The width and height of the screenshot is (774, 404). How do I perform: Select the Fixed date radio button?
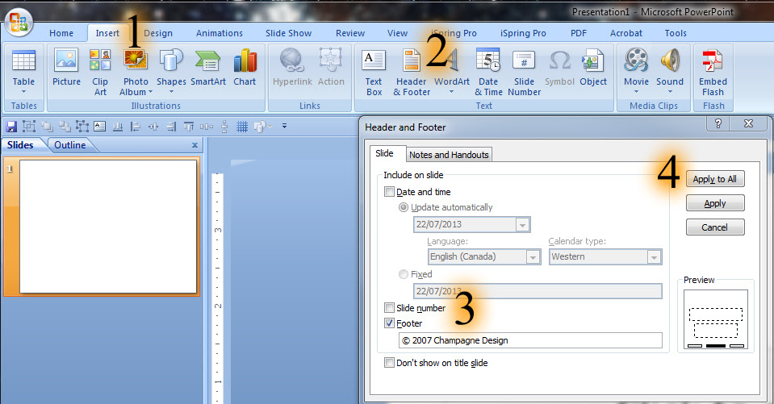coord(404,274)
